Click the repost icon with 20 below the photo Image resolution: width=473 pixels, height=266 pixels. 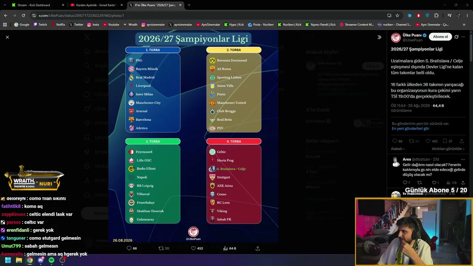pos(161,248)
